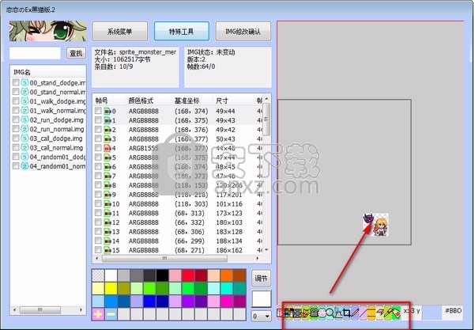Tick the checkbox of frame 0

98,111
